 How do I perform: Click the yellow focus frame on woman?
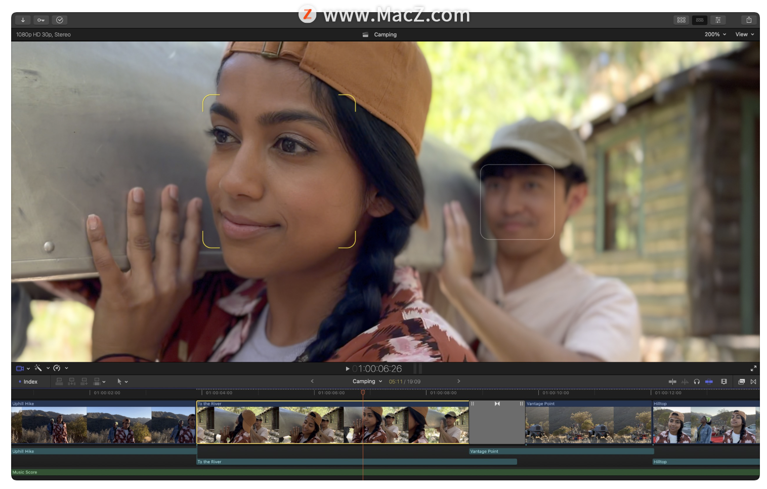pyautogui.click(x=279, y=171)
